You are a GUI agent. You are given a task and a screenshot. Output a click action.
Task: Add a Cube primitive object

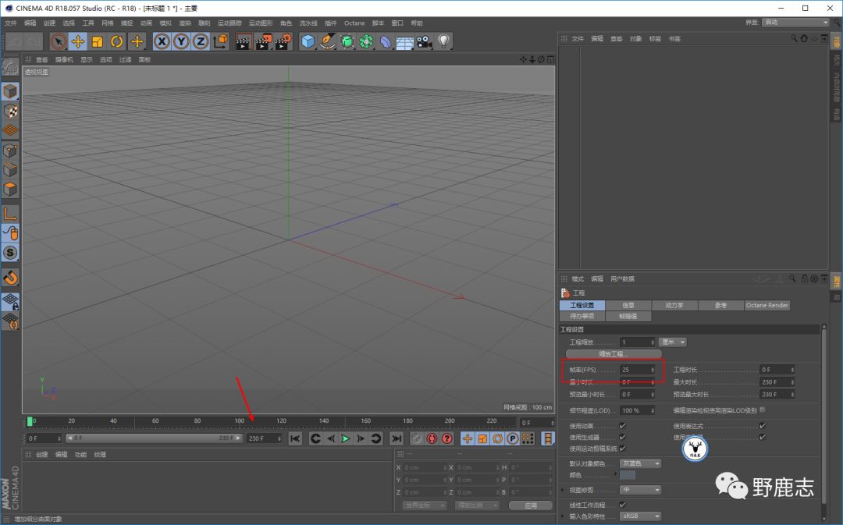tap(308, 41)
